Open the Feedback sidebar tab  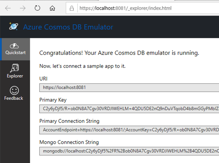click(15, 93)
